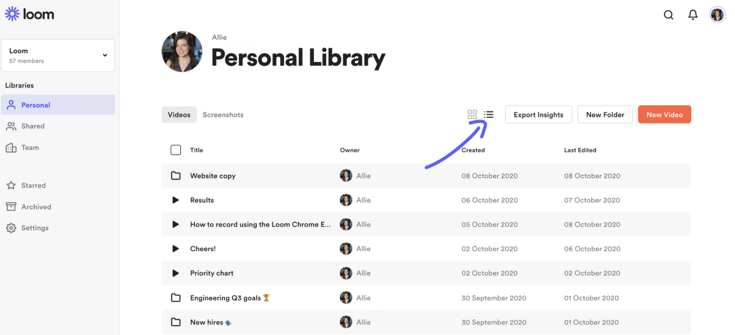Image resolution: width=735 pixels, height=335 pixels.
Task: Play the Results video
Action: click(175, 200)
